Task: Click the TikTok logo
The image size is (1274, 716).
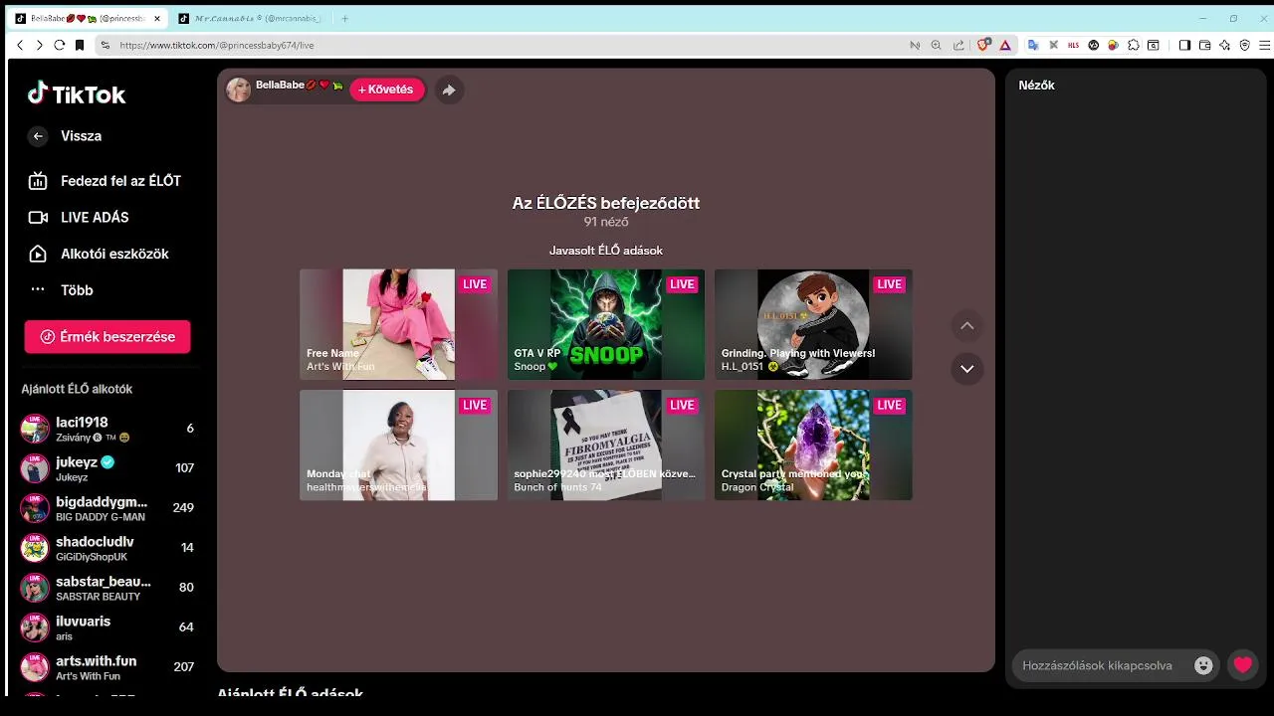Action: (77, 94)
